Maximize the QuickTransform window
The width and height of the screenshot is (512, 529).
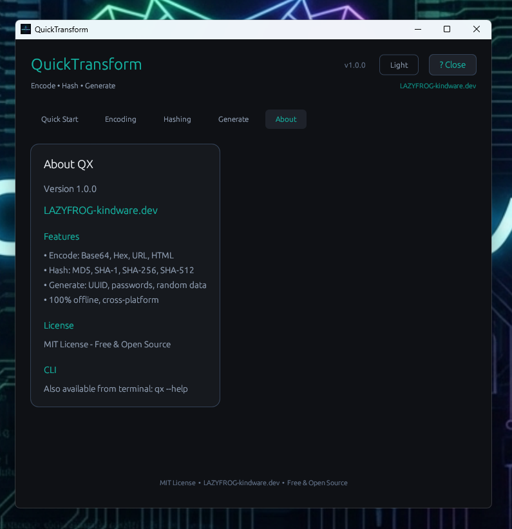[447, 30]
